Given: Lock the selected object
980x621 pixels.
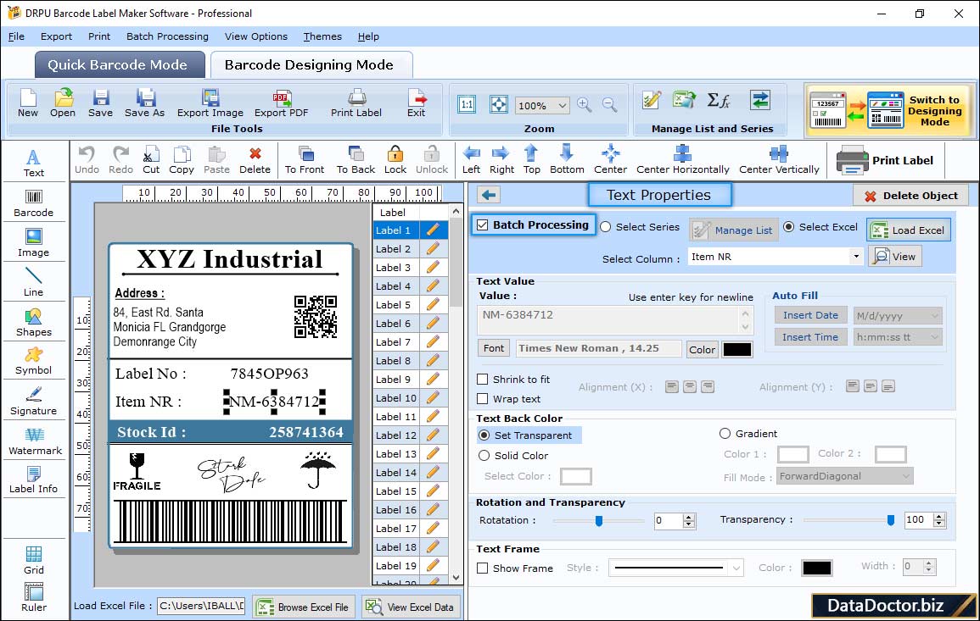Looking at the screenshot, I should [395, 160].
